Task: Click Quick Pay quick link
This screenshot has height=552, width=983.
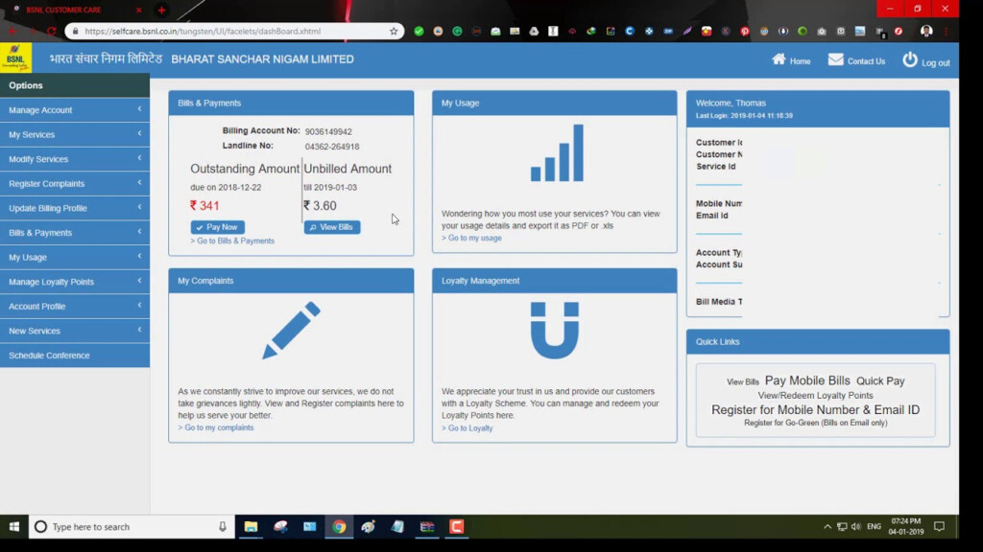Action: tap(880, 380)
